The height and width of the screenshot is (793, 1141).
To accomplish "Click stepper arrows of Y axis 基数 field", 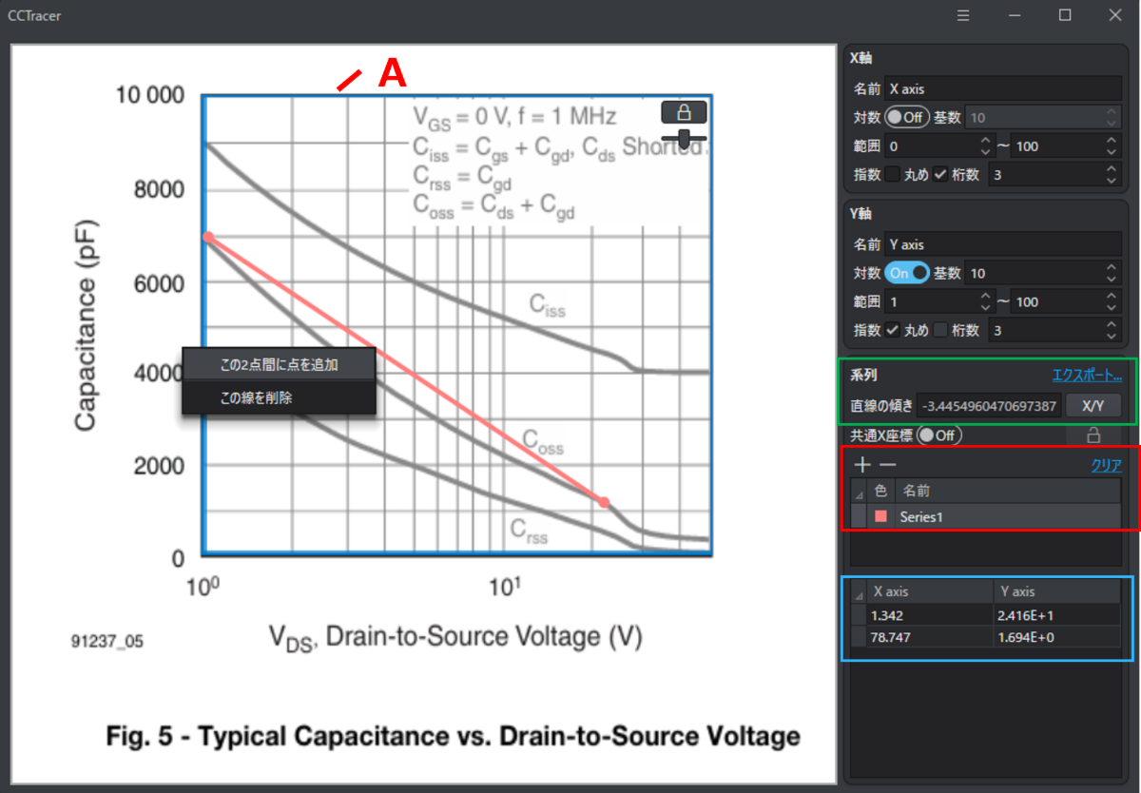I will click(x=1112, y=273).
